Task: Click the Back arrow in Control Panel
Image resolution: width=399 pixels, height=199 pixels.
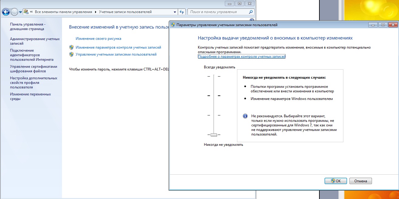Action: coord(5,12)
